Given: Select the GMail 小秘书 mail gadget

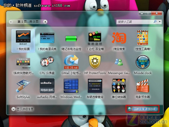Looking at the screenshot, I should pyautogui.click(x=71, y=65).
